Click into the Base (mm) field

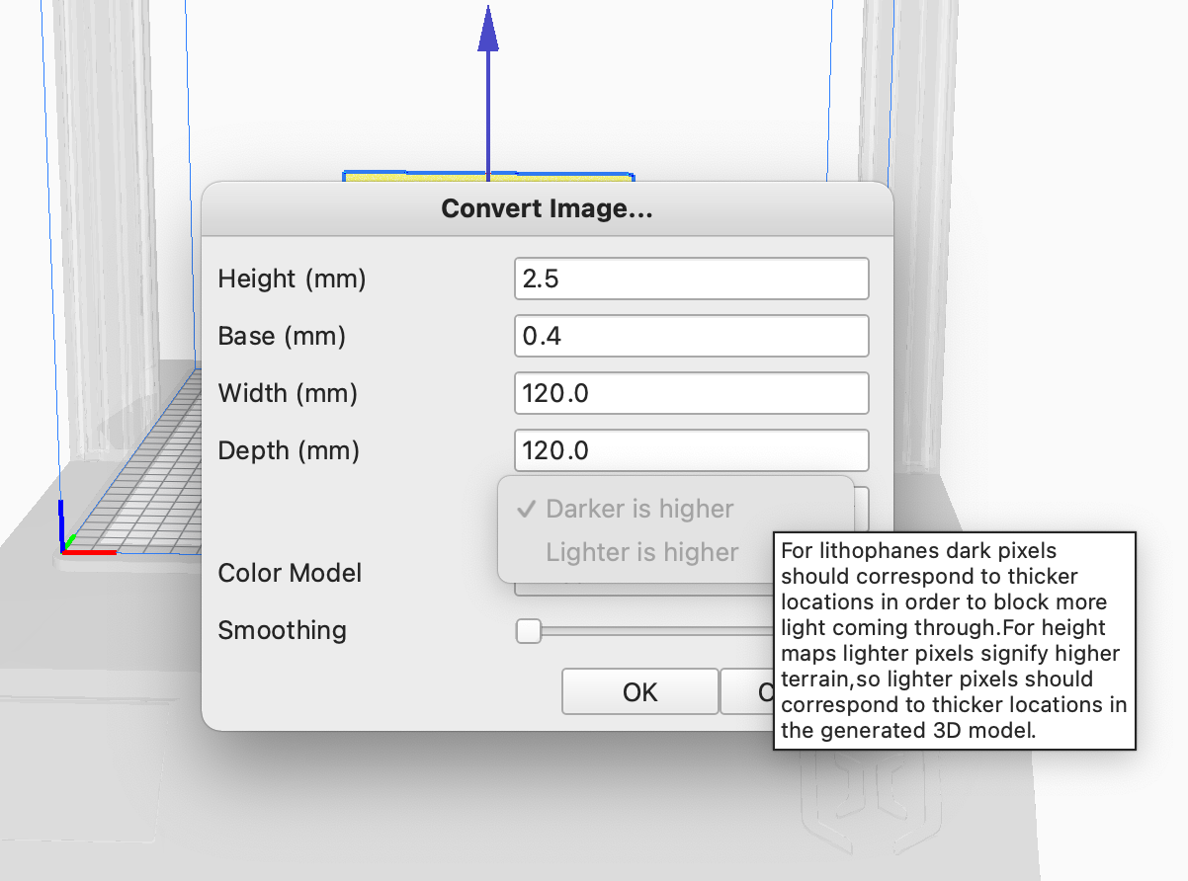click(691, 337)
